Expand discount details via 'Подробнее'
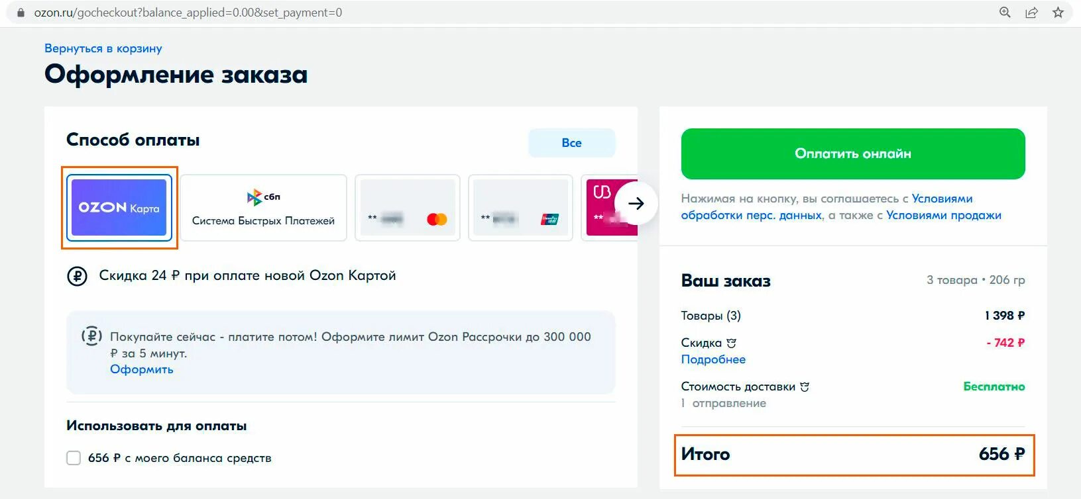 coord(713,359)
